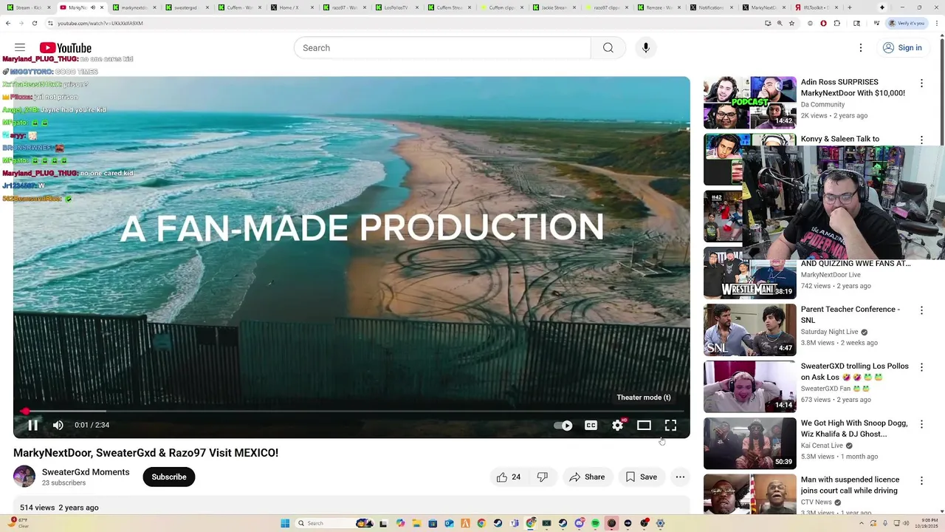
Task: Switch to the 'Notifications' browser tab
Action: 710,7
